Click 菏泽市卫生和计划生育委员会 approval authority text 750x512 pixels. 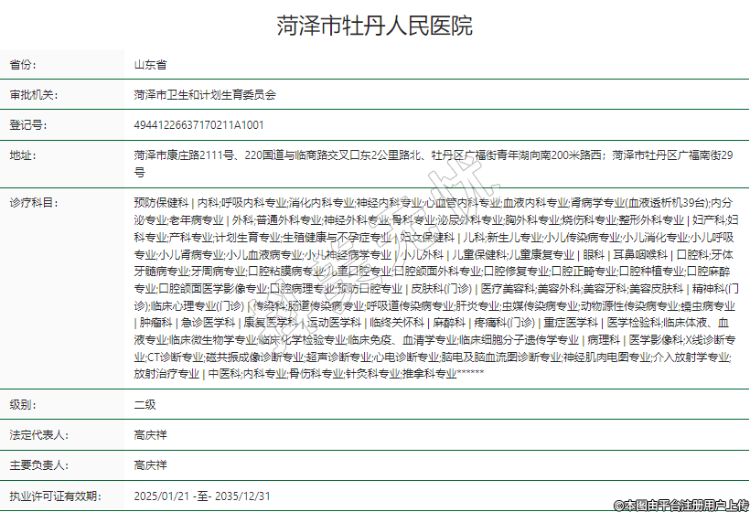pyautogui.click(x=205, y=94)
